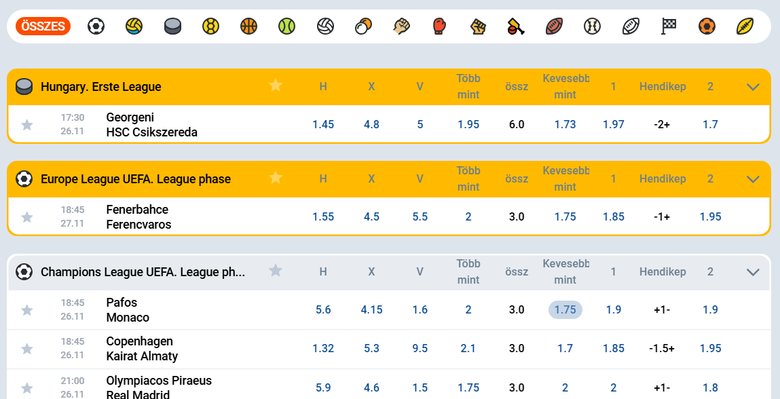Select the soccer ball sport filter icon

pyautogui.click(x=96, y=26)
